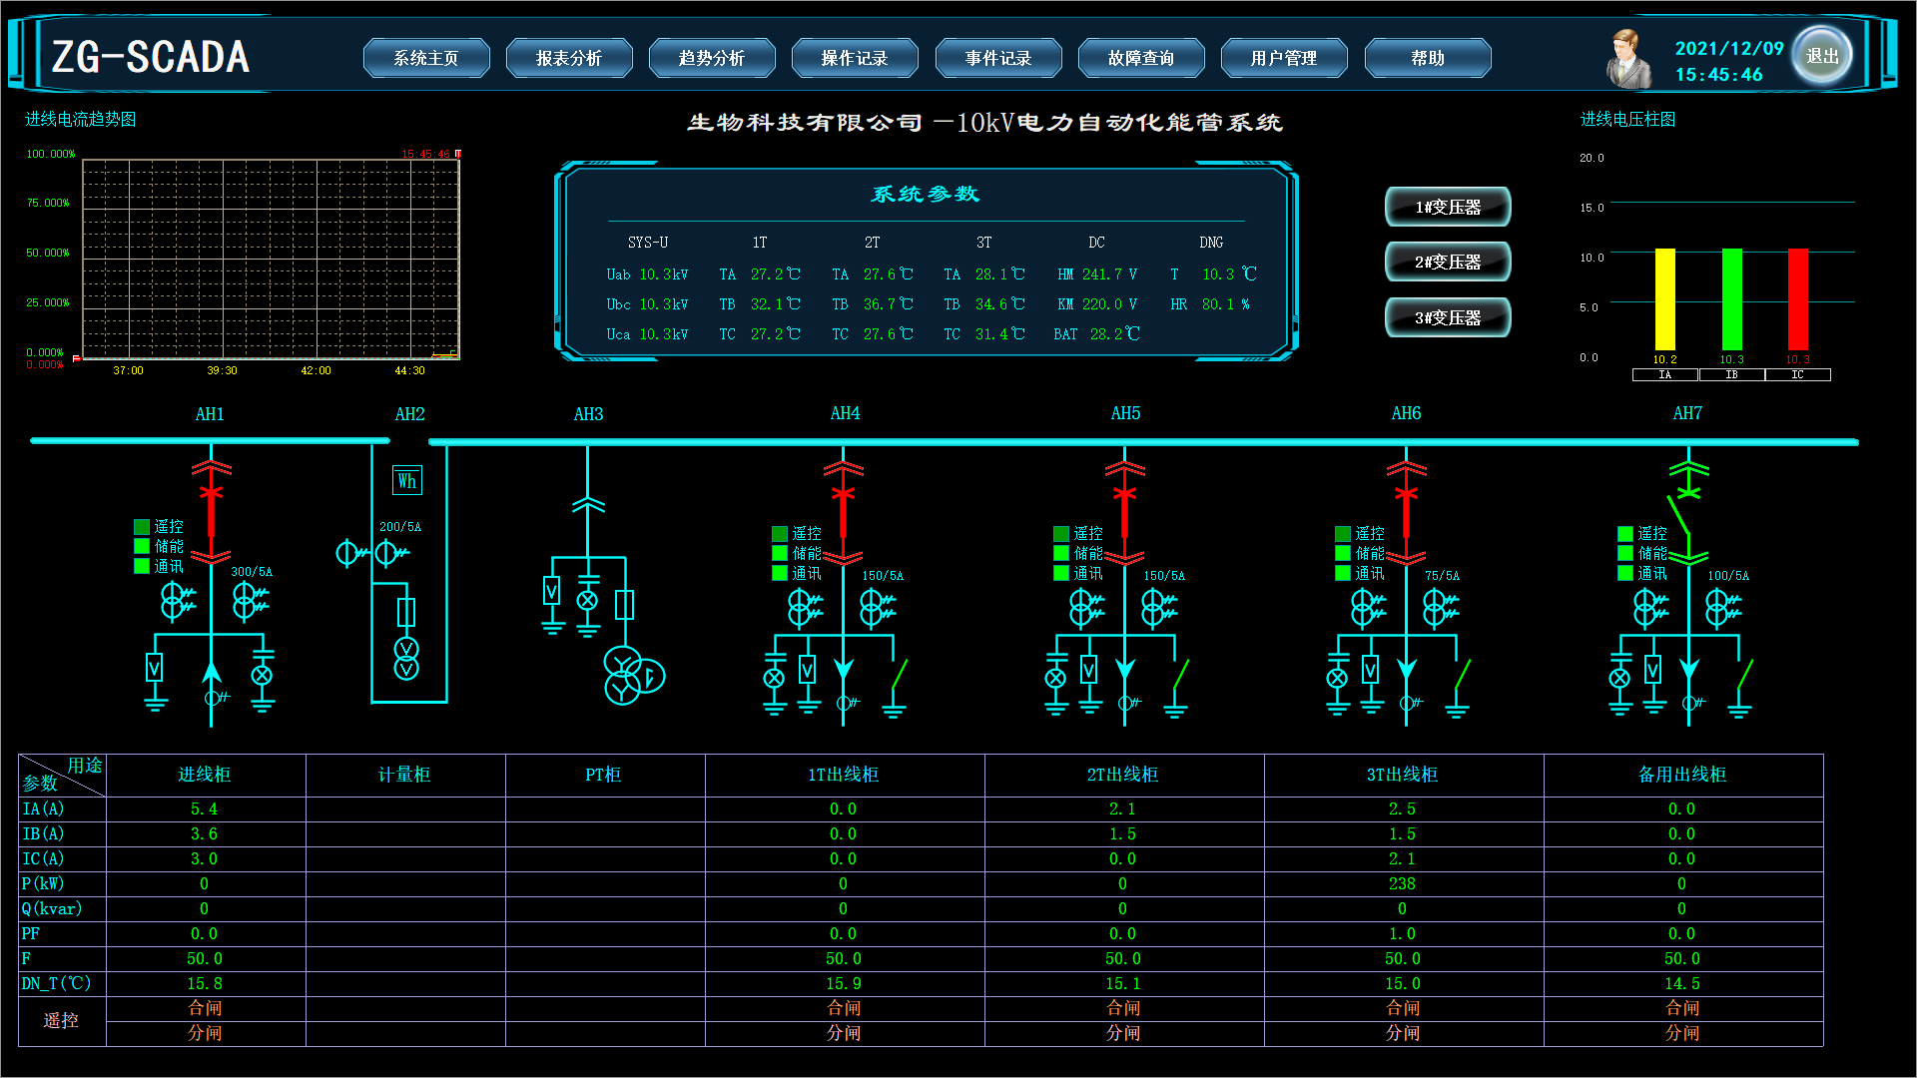Image resolution: width=1917 pixels, height=1078 pixels.
Task: Open the 3#变压器 view
Action: pyautogui.click(x=1447, y=317)
